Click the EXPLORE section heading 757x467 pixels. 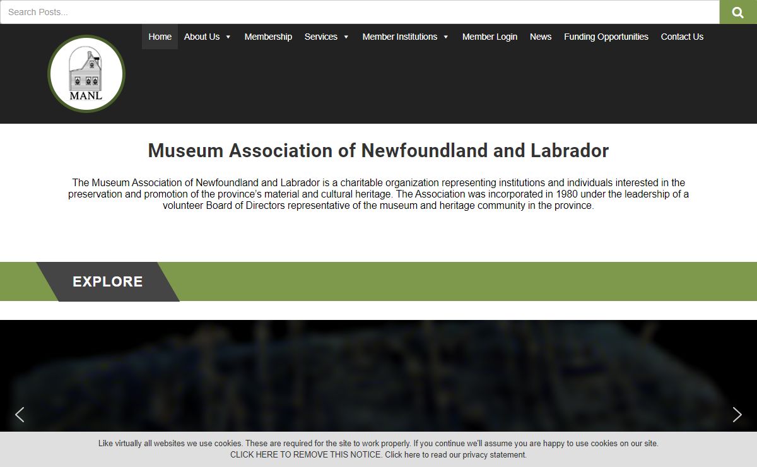point(108,281)
